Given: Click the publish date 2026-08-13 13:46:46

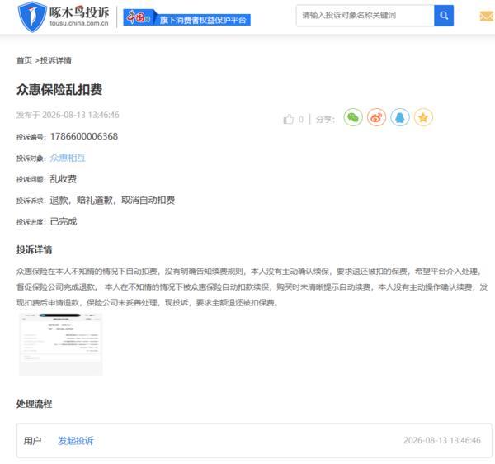Looking at the screenshot, I should pyautogui.click(x=81, y=115).
